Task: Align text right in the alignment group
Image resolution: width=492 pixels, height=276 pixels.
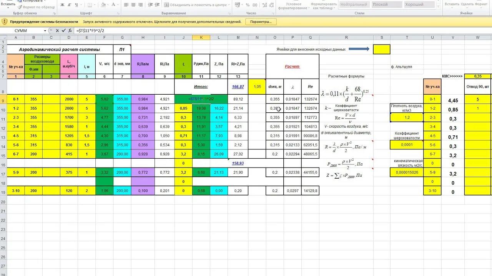Action: (140, 5)
